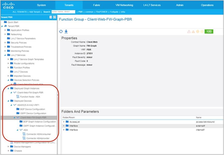Expand the Interface internalIf row

[x=64, y=130]
